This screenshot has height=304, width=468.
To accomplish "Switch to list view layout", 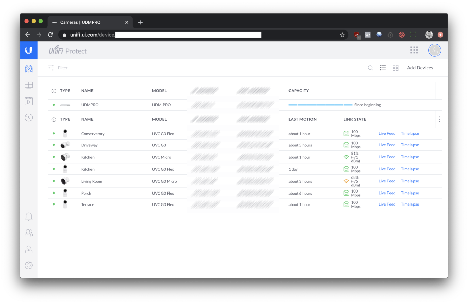I will pyautogui.click(x=383, y=68).
